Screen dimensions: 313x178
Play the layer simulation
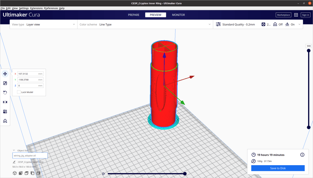pyautogui.click(x=104, y=174)
